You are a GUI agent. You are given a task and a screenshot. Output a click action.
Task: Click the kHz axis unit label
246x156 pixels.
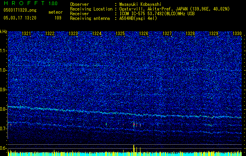[4, 32]
